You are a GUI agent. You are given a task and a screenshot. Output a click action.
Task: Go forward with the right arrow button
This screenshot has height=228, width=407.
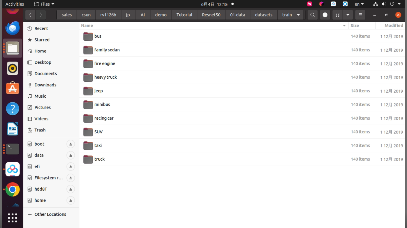point(41,15)
